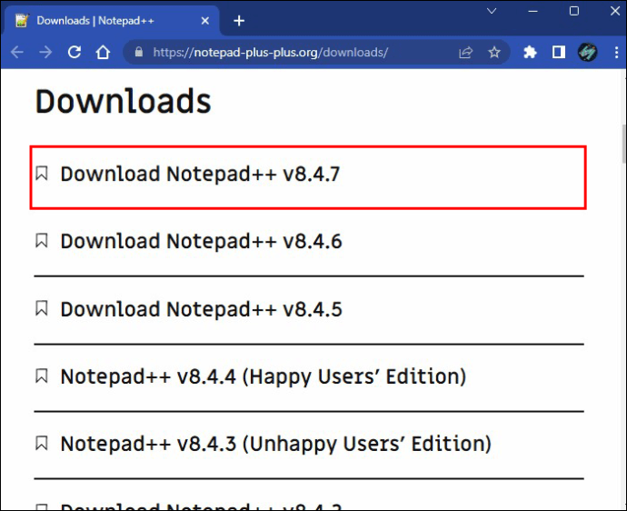Open Notepad++ v8.4.4 Happy Users' Edition
The height and width of the screenshot is (511, 627).
tap(264, 376)
